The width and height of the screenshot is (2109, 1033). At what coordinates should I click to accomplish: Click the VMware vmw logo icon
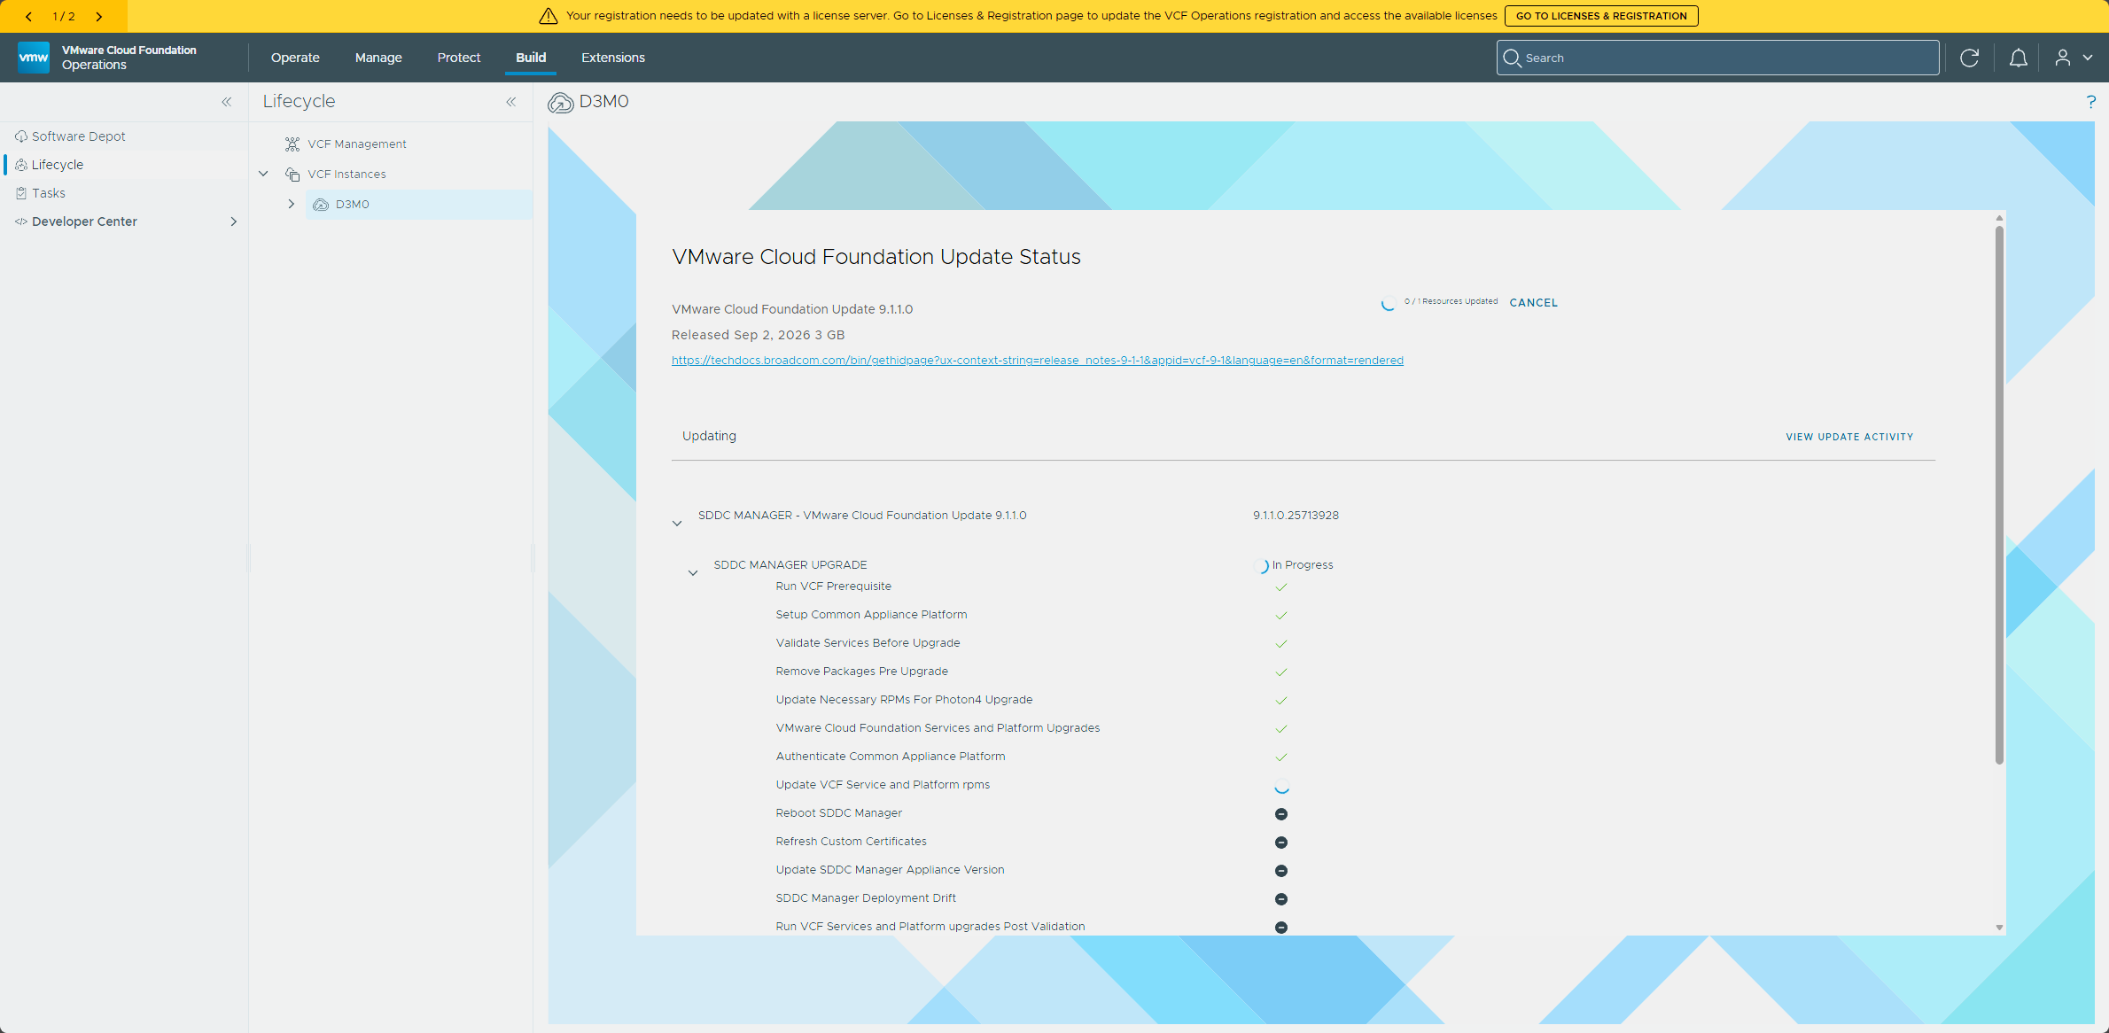tap(34, 58)
